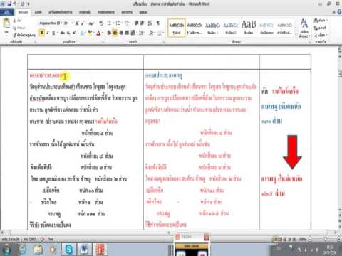
Task: Toggle the Italic formatting button
Action: point(48,33)
